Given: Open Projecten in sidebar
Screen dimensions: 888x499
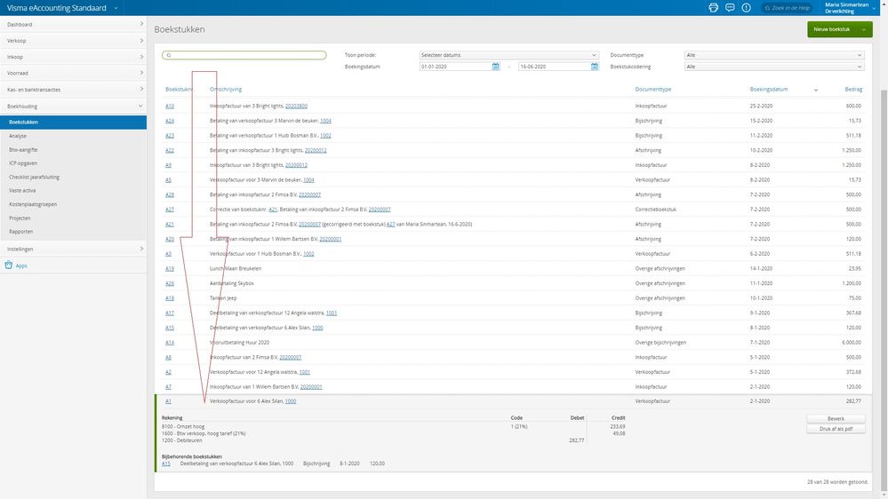Looking at the screenshot, I should [x=20, y=218].
